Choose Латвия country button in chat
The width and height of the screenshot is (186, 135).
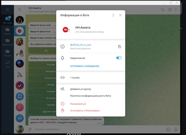click(x=42, y=91)
